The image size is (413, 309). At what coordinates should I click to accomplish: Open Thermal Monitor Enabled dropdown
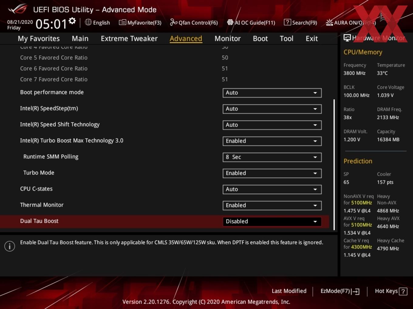tap(272, 205)
